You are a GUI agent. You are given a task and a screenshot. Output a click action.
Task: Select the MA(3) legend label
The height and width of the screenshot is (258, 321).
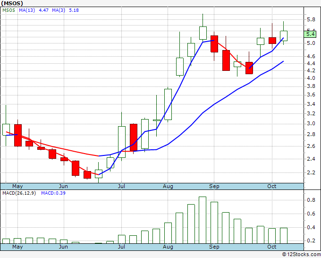click(58, 10)
